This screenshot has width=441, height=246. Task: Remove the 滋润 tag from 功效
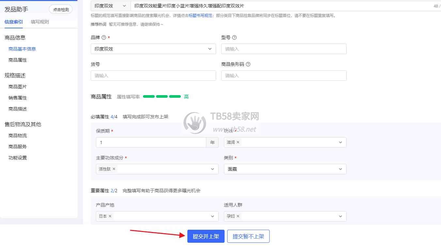click(x=238, y=142)
